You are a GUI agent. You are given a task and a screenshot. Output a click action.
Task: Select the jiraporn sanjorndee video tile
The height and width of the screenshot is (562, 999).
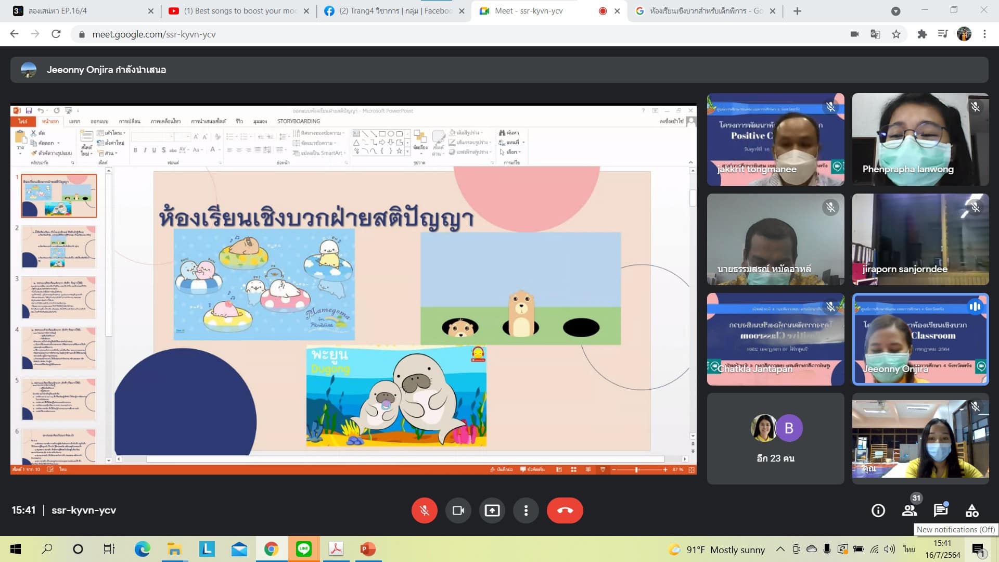pos(920,239)
